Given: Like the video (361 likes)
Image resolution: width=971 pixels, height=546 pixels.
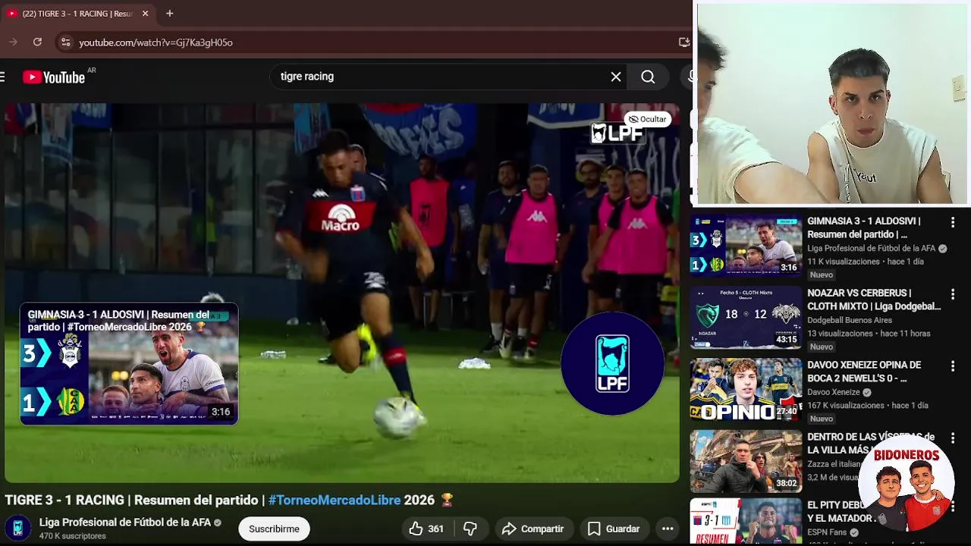Looking at the screenshot, I should [x=426, y=529].
